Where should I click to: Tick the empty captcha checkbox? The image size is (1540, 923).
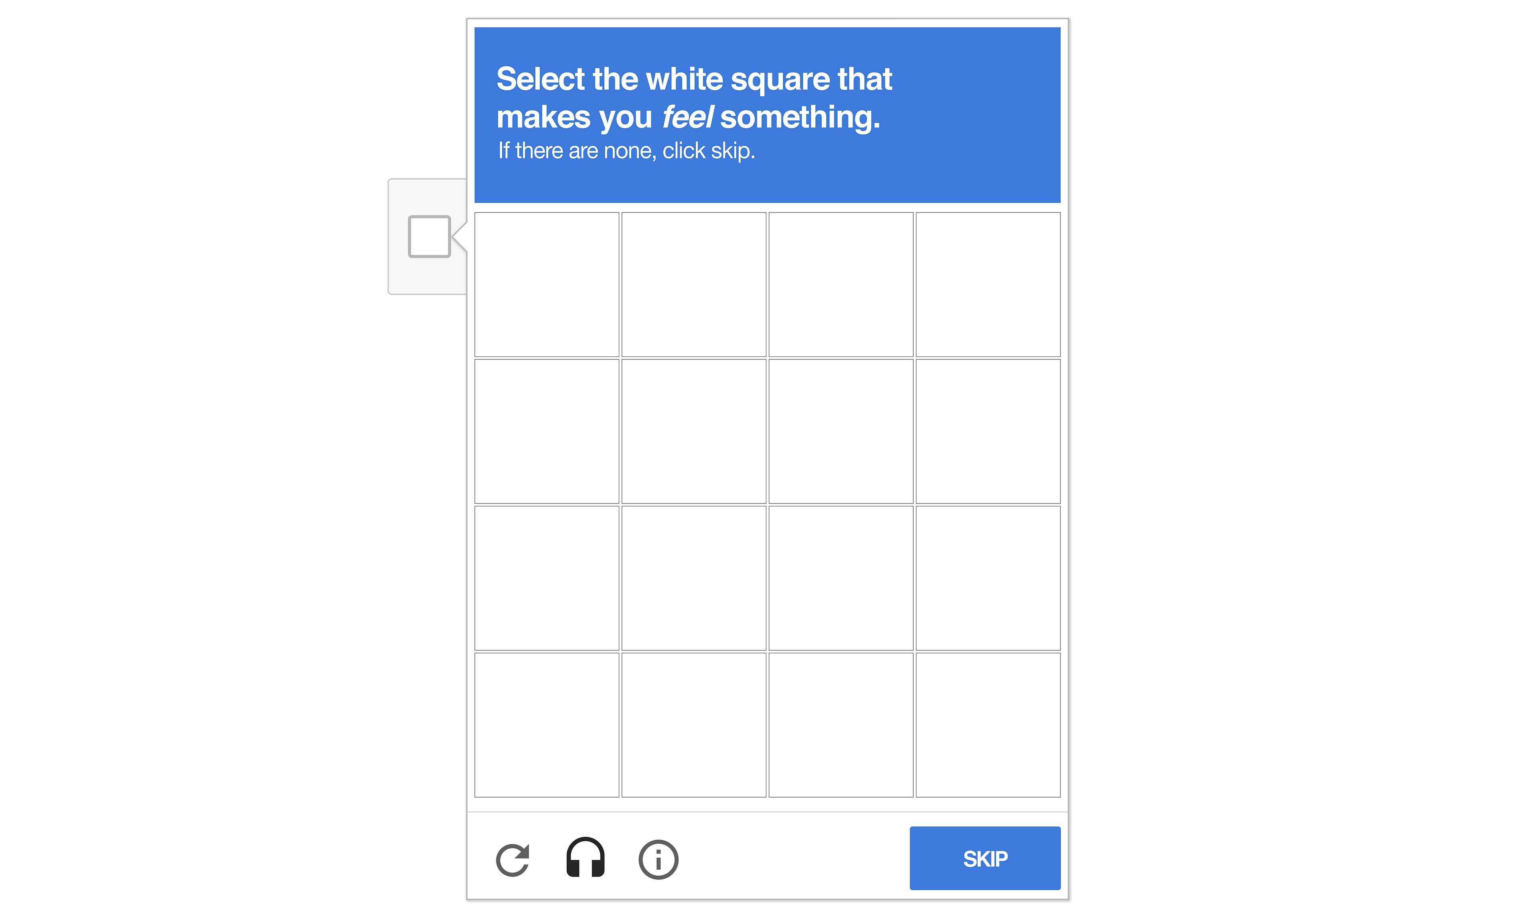pos(429,236)
